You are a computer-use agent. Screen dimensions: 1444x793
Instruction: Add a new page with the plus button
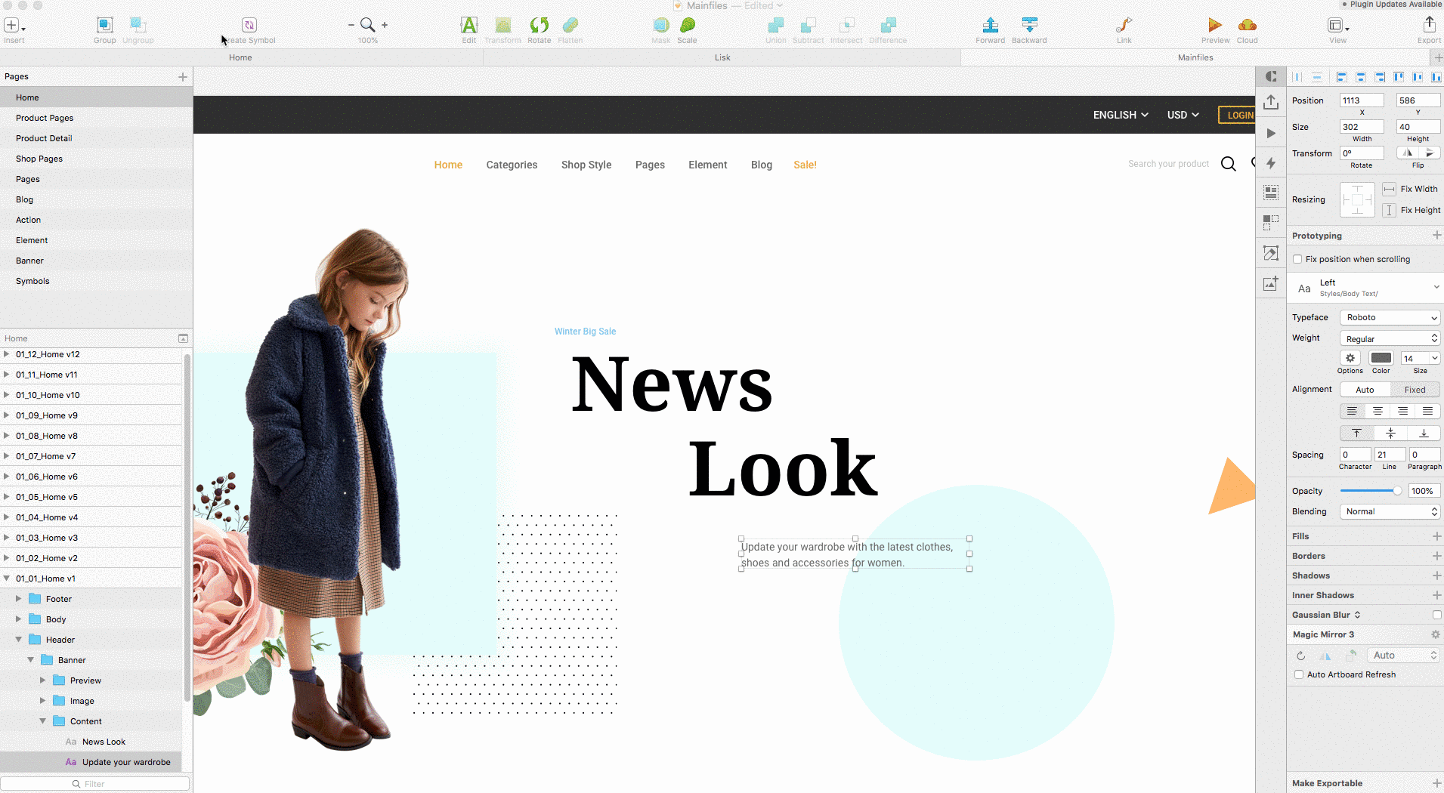182,76
